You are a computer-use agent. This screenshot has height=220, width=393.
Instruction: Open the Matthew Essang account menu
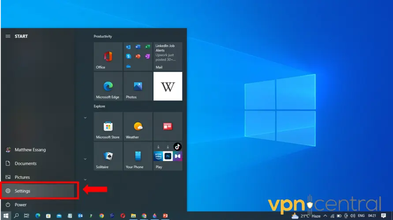point(37,150)
